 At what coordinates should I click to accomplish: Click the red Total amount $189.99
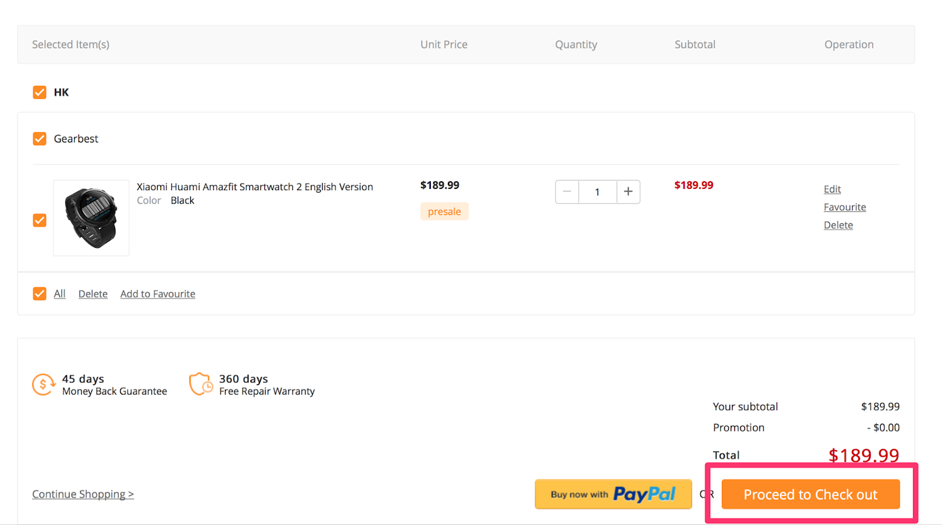coord(864,455)
